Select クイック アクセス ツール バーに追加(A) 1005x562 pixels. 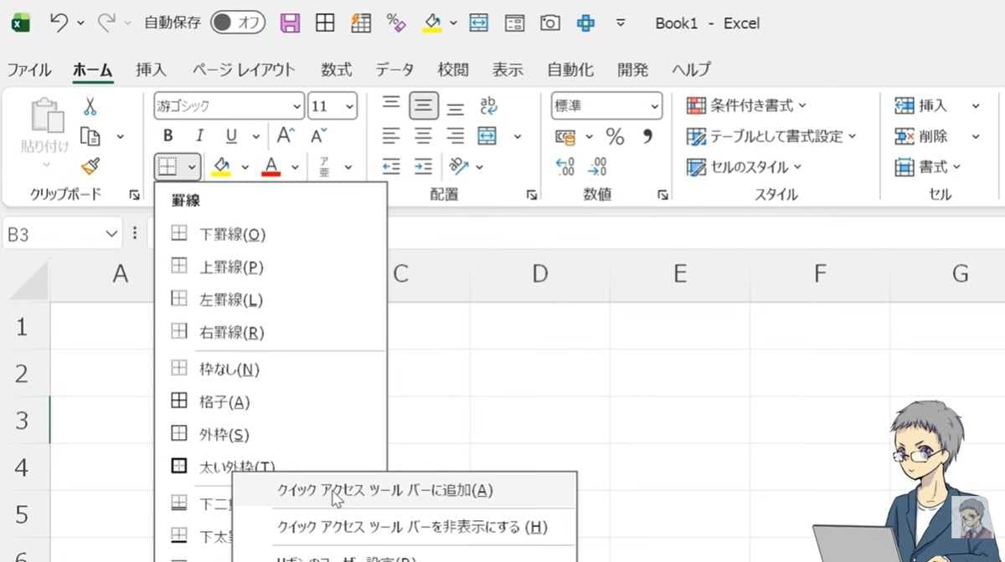[x=405, y=490]
